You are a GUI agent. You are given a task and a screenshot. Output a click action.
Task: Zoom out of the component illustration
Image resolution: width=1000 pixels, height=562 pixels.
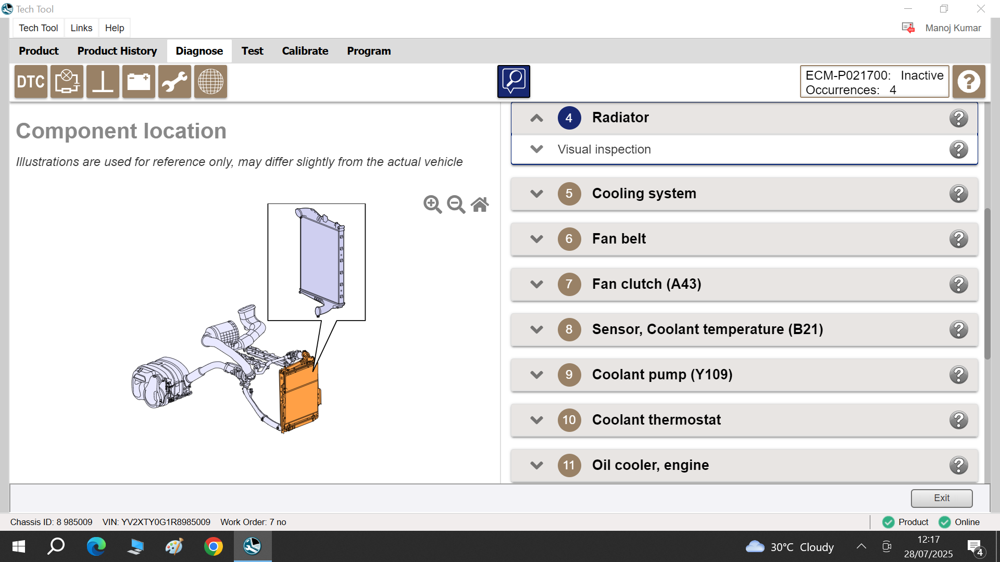click(456, 205)
